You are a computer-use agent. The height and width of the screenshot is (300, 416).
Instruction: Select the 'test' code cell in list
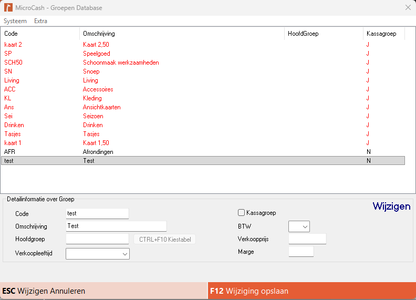point(9,161)
